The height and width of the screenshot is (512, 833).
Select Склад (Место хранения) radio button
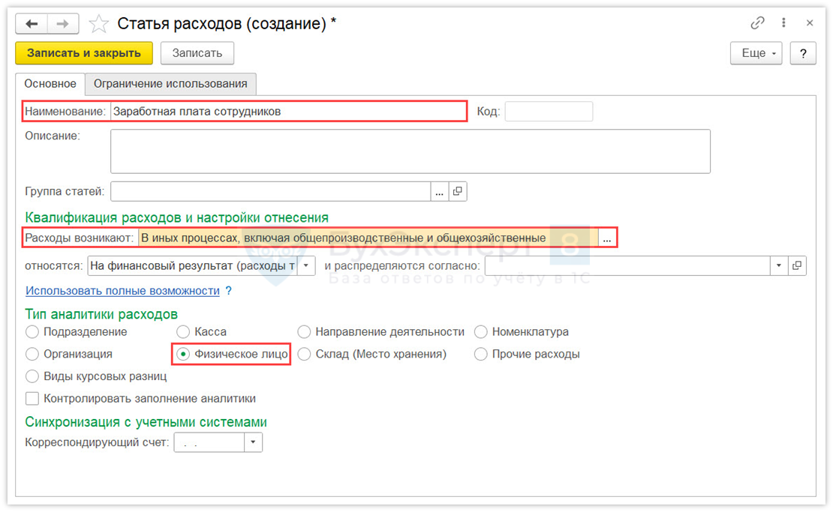click(x=305, y=355)
